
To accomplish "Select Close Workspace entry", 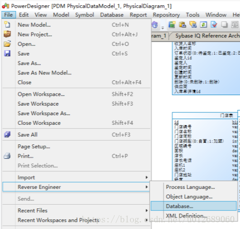I will (76, 123).
